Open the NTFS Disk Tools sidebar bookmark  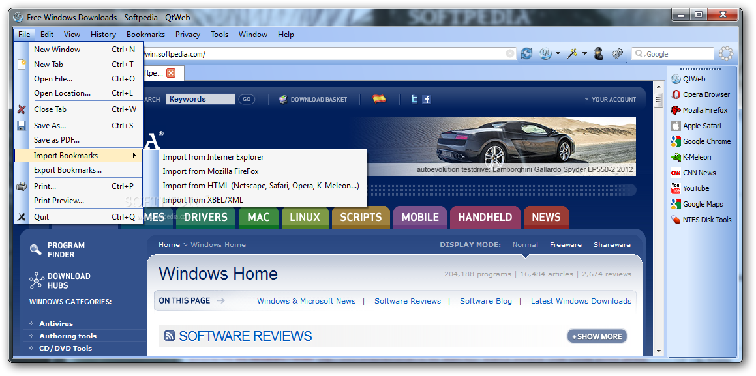tap(701, 220)
